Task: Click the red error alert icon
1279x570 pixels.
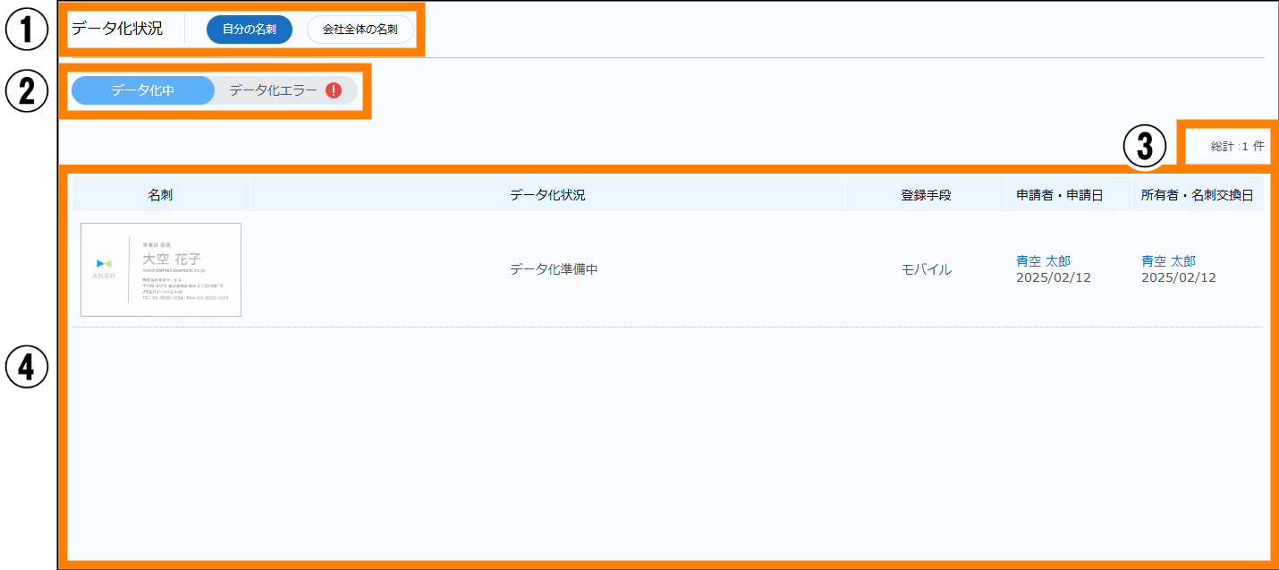Action: (x=334, y=90)
